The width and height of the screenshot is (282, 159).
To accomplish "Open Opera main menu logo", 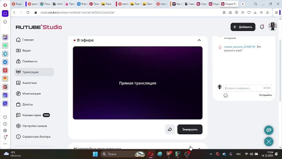I will click(5, 5).
